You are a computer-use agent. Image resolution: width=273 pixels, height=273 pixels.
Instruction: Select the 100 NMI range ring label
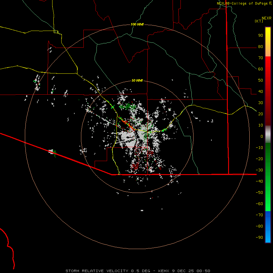click(x=137, y=24)
